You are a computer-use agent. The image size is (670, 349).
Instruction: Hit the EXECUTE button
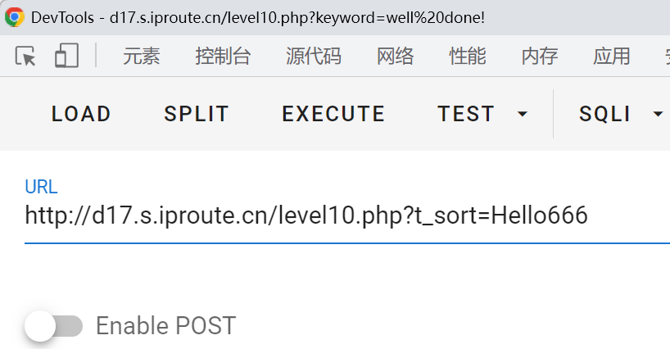coord(333,114)
